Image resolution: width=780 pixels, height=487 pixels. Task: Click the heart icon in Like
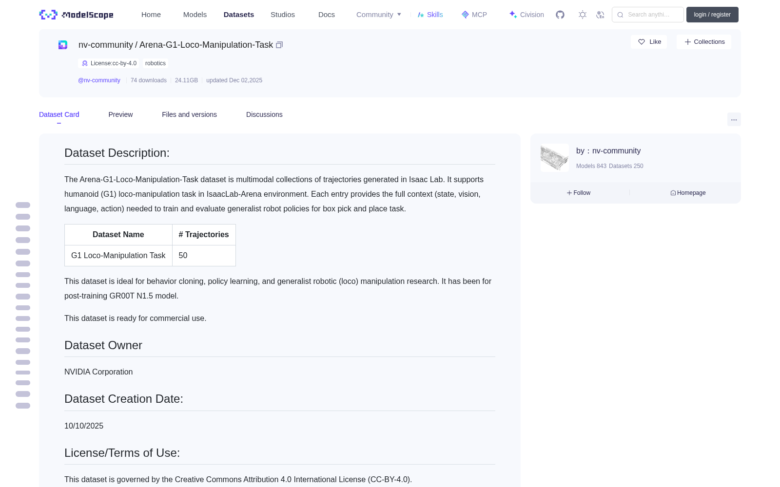tap(642, 42)
